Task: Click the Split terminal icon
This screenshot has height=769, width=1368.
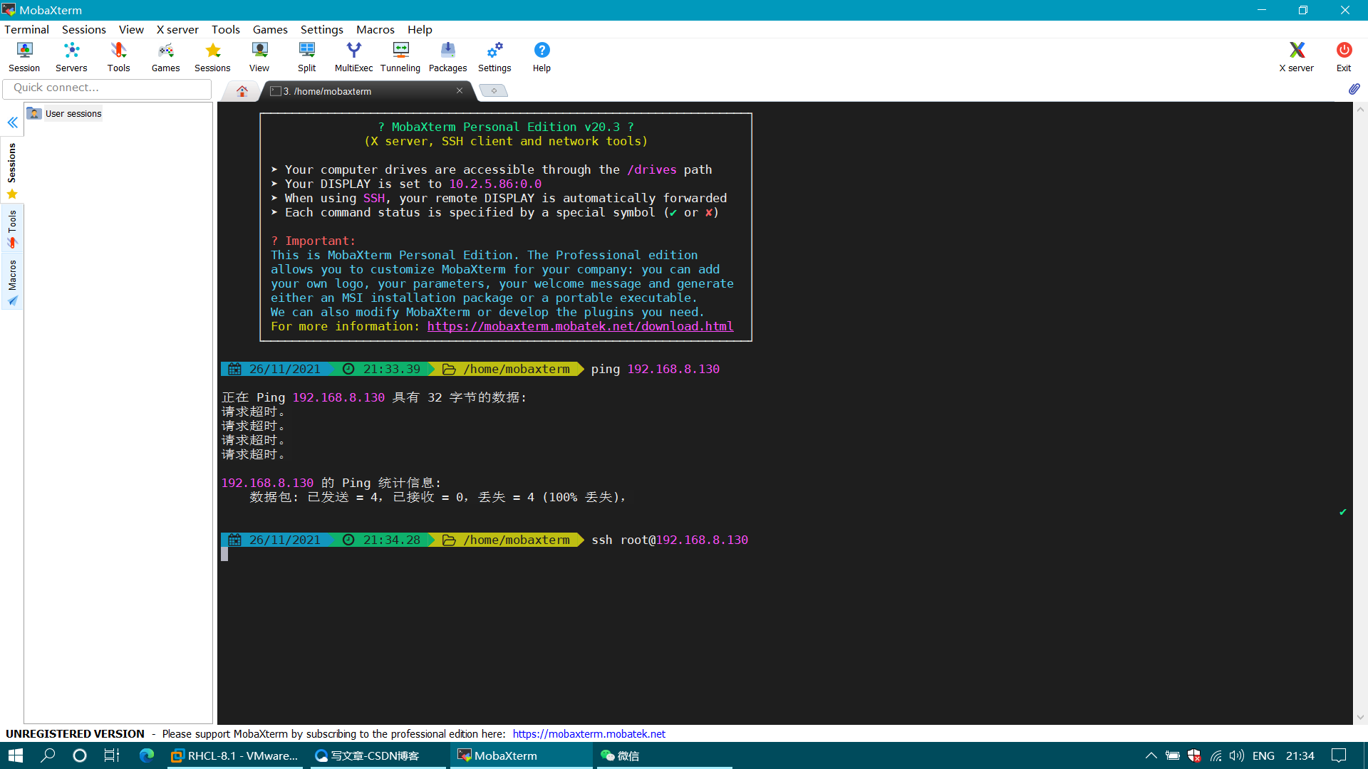Action: tap(307, 57)
